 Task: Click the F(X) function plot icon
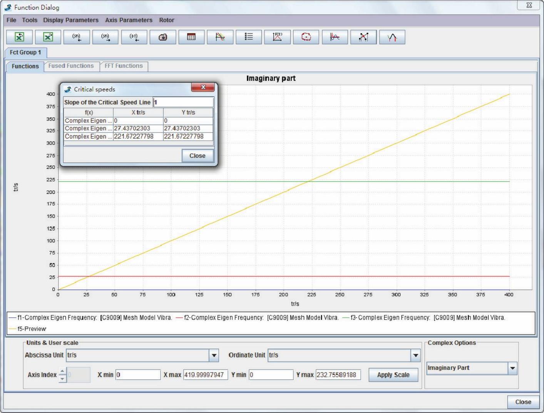[x=277, y=37]
